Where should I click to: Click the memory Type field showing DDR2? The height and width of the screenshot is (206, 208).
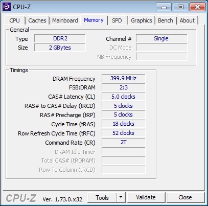pos(60,38)
